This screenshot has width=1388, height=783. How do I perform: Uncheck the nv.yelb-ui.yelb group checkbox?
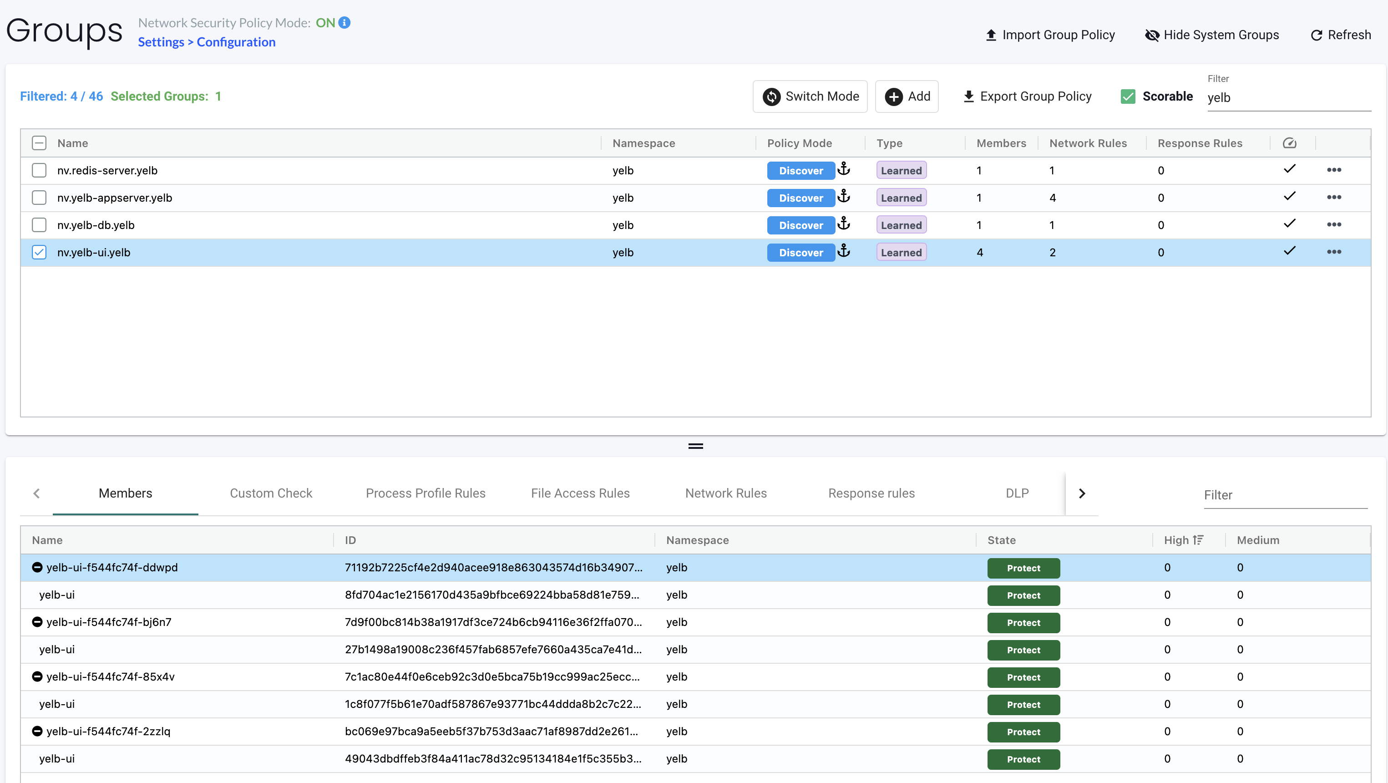click(x=39, y=252)
